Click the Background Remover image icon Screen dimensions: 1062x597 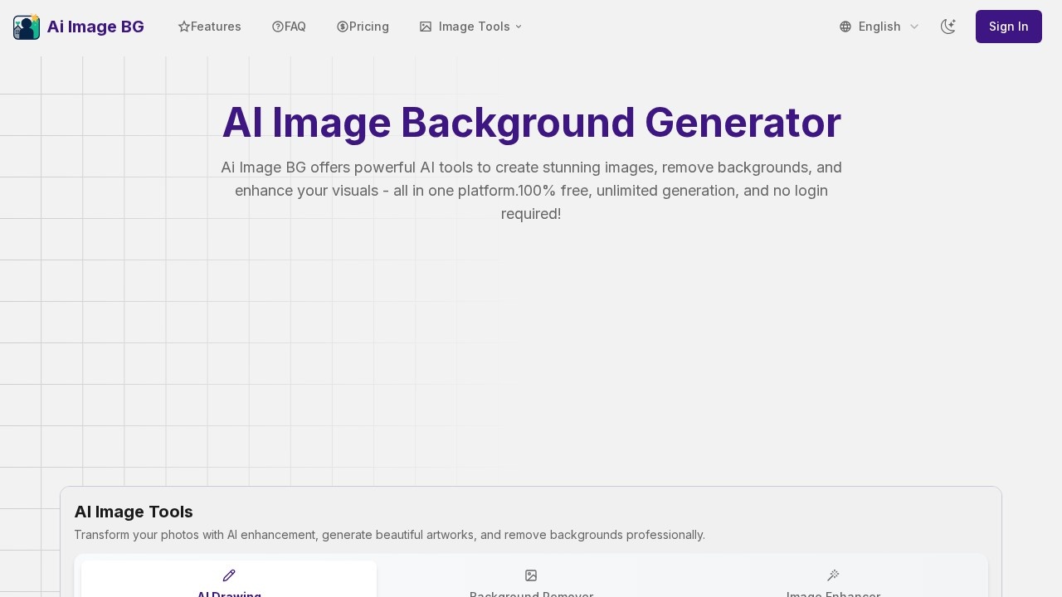click(531, 575)
